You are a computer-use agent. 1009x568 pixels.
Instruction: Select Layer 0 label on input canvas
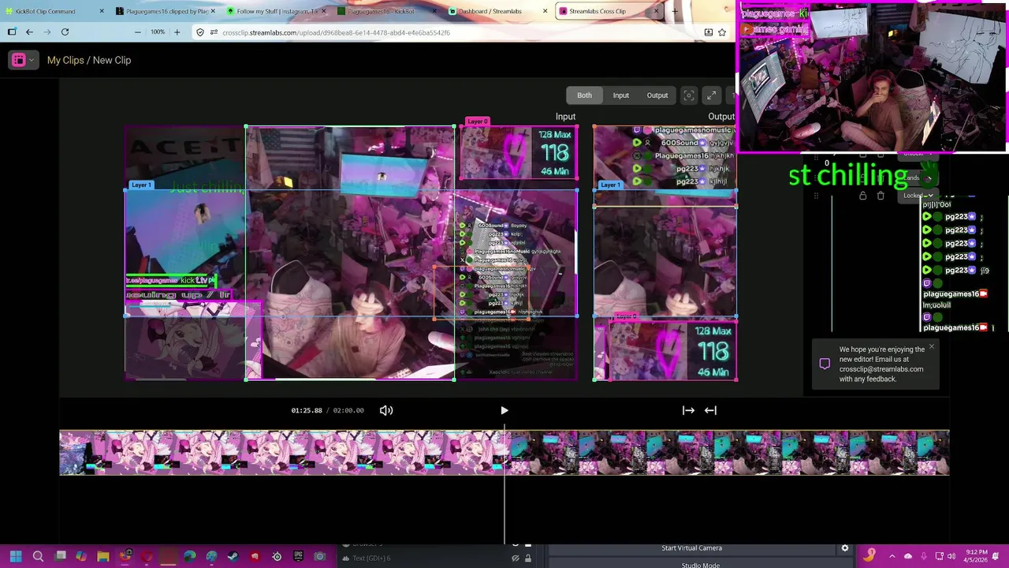pyautogui.click(x=477, y=121)
